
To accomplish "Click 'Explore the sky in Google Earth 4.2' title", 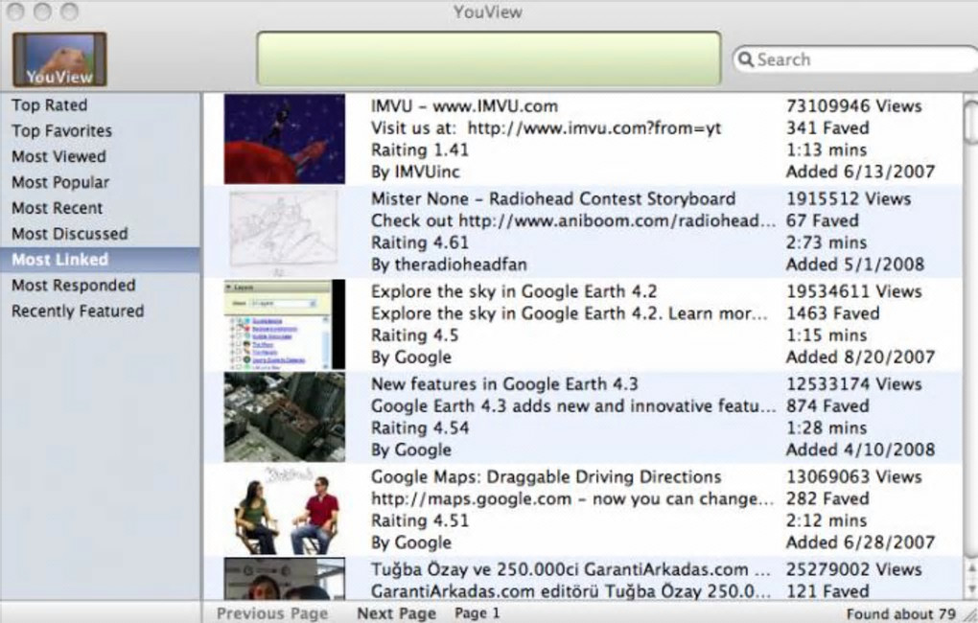I will (x=514, y=292).
